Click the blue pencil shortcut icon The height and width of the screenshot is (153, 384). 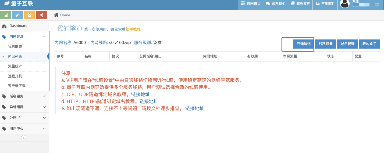click(x=17, y=15)
